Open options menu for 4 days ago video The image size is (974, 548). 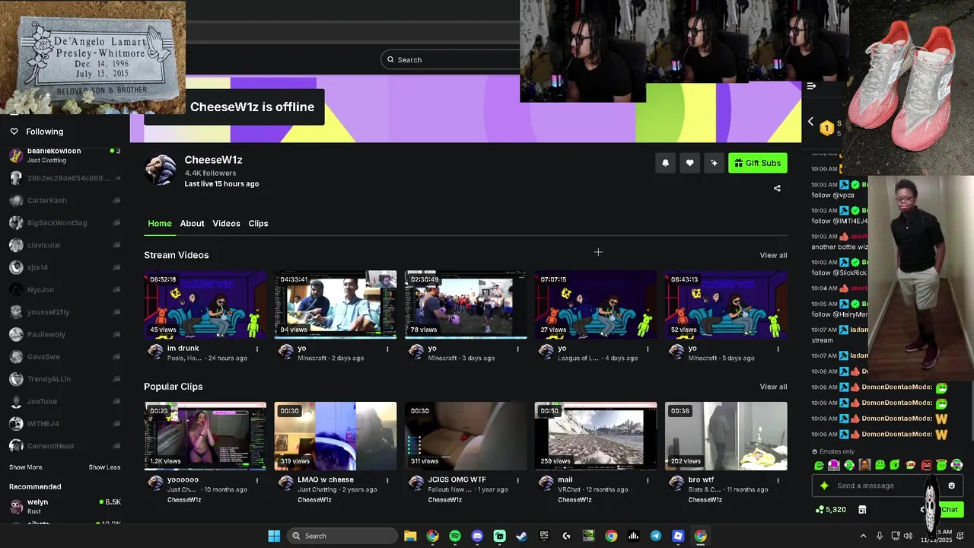(648, 349)
